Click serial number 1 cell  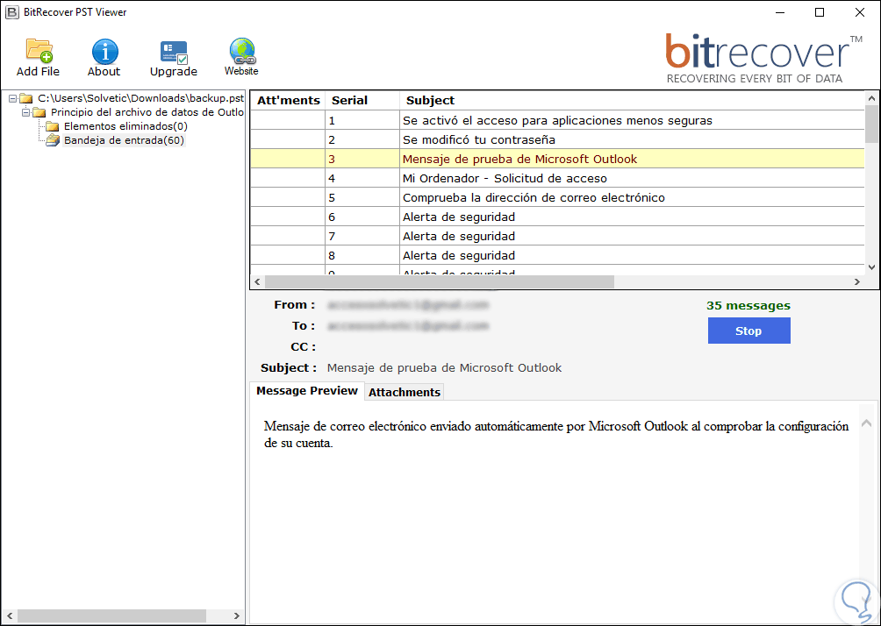tap(362, 121)
